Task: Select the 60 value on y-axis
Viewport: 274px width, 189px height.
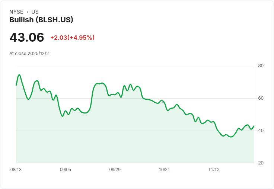Action: point(261,98)
